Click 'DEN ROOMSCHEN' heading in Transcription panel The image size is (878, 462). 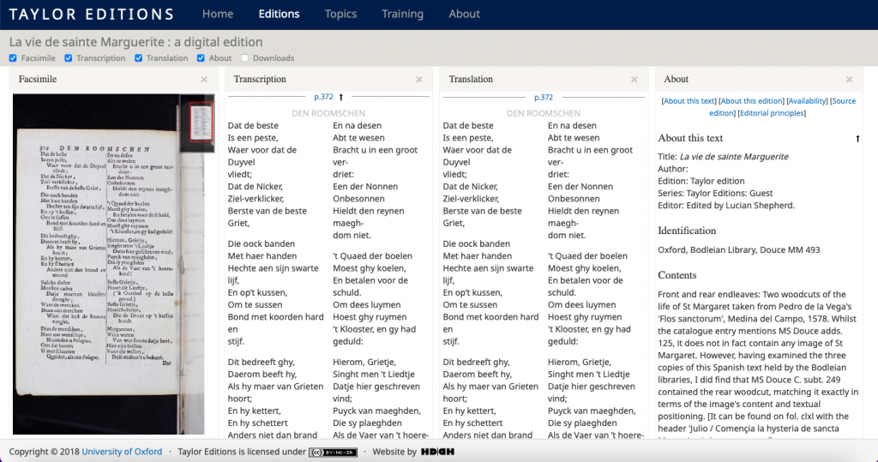328,113
